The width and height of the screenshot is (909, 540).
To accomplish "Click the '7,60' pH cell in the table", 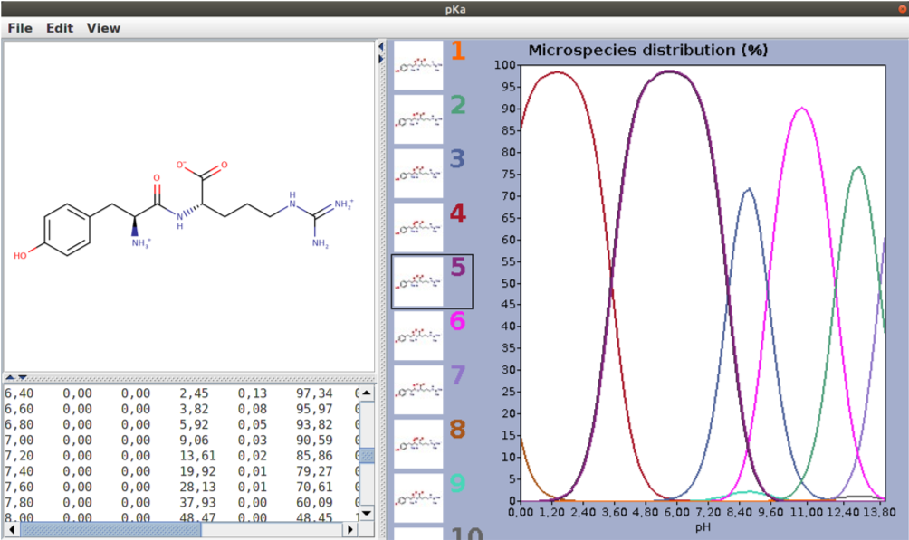I will click(x=19, y=488).
